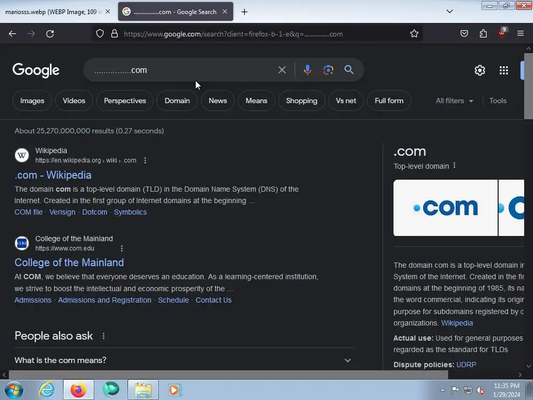The image size is (533, 400).
Task: Open the shield tracking protection icon
Action: (x=99, y=34)
